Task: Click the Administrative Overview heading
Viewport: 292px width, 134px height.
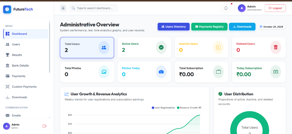Action: [90, 24]
